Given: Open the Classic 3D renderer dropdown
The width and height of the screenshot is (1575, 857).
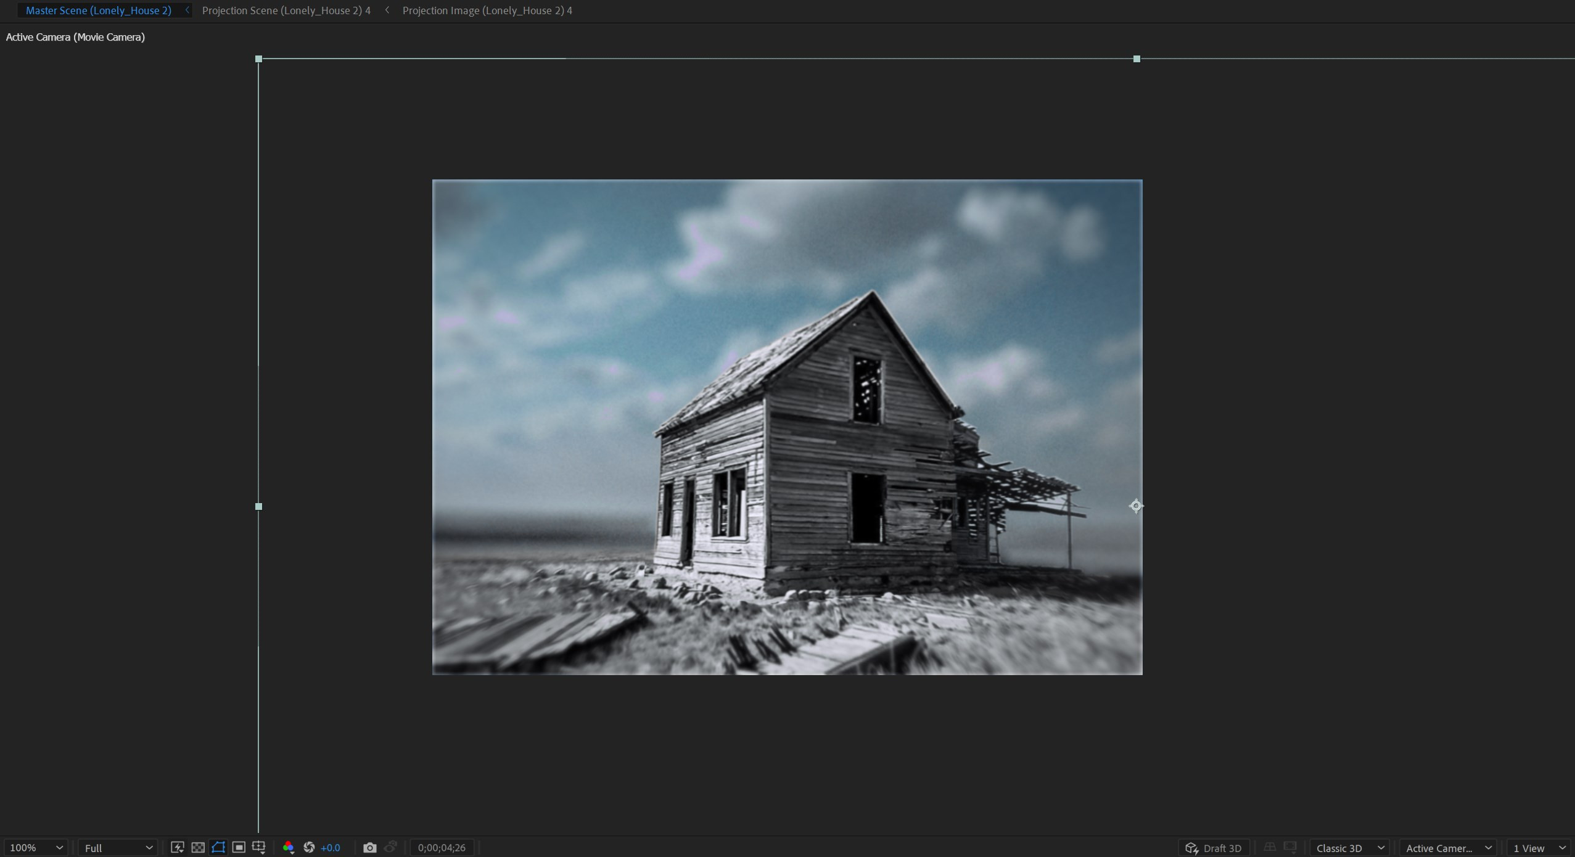Looking at the screenshot, I should pos(1350,848).
